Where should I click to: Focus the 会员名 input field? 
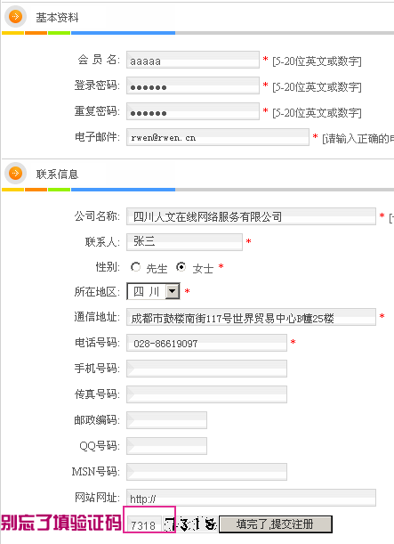coord(193,60)
